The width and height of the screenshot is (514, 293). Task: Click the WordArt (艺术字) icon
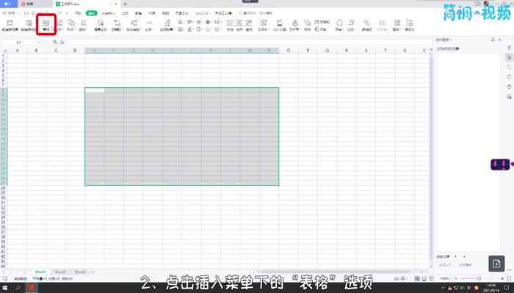(294, 25)
